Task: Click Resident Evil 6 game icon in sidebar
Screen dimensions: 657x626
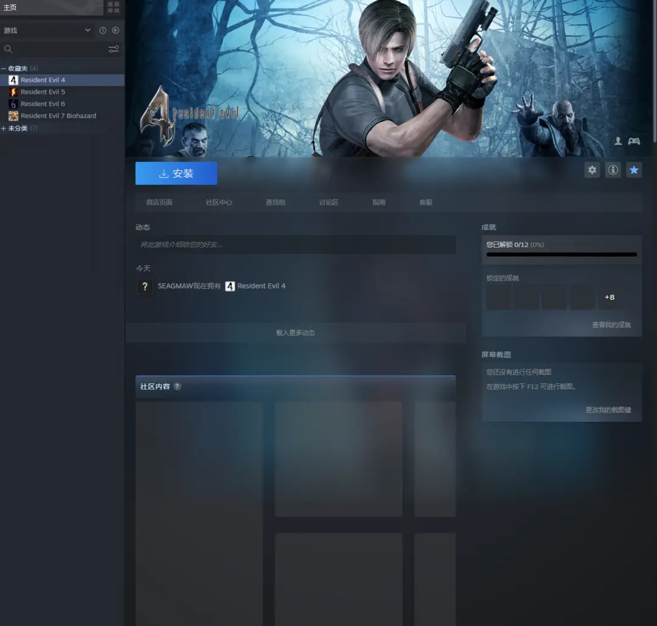Action: 13,104
